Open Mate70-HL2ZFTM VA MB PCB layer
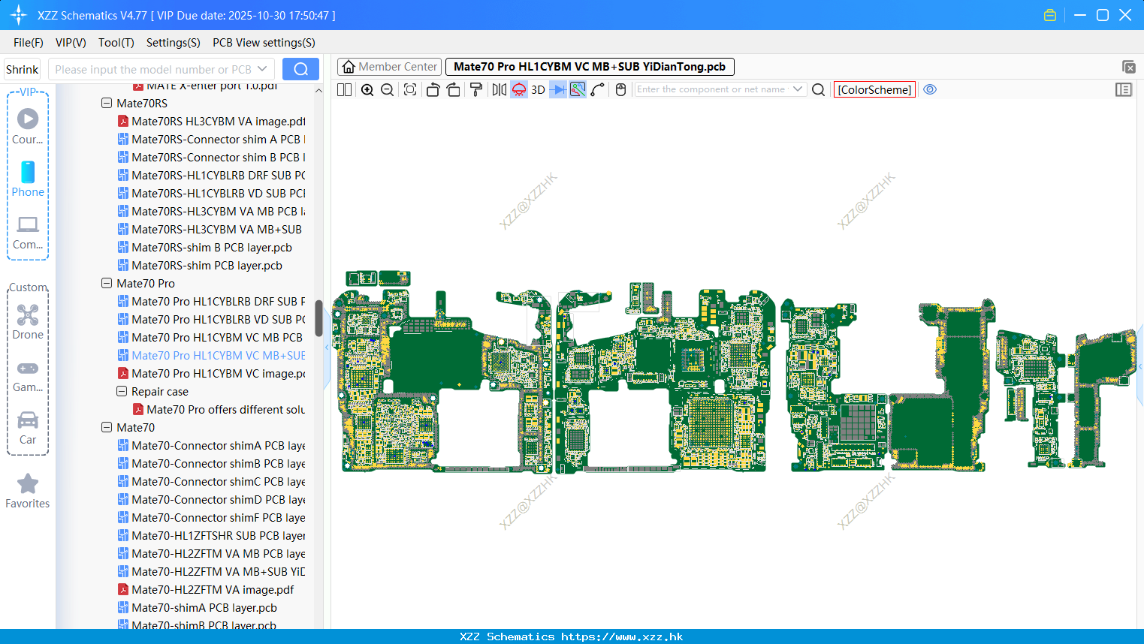The width and height of the screenshot is (1144, 644). point(212,553)
